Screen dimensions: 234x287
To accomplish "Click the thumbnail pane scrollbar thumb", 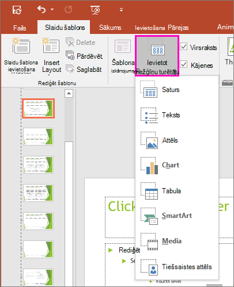I will [69, 214].
